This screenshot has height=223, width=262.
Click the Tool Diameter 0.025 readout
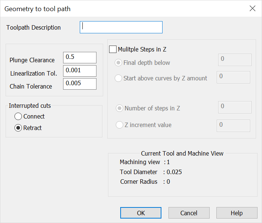pos(151,172)
